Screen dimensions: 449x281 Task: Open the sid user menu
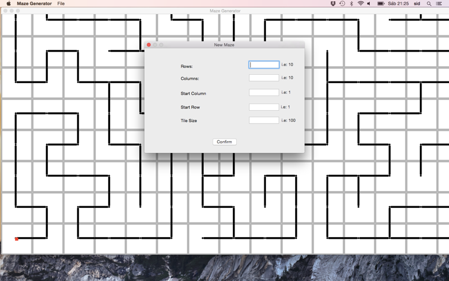coord(417,3)
